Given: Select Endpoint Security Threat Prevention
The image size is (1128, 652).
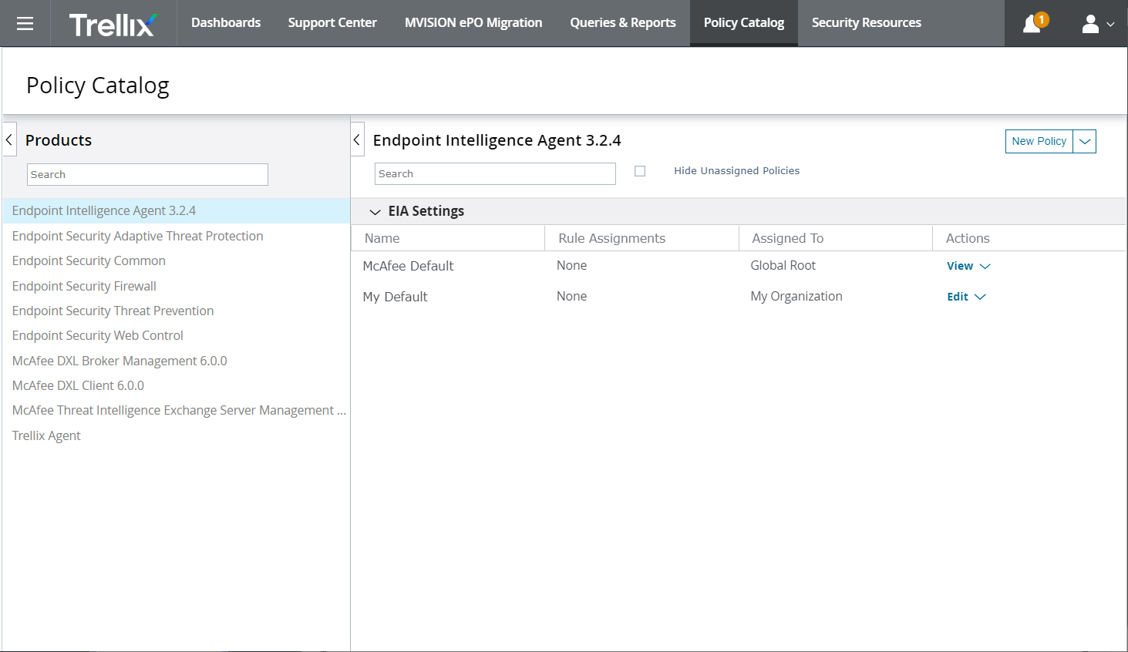Looking at the screenshot, I should 177,311.
